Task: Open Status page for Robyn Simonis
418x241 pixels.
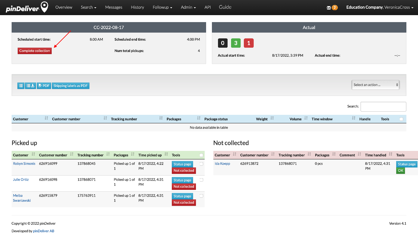Action: (x=182, y=164)
